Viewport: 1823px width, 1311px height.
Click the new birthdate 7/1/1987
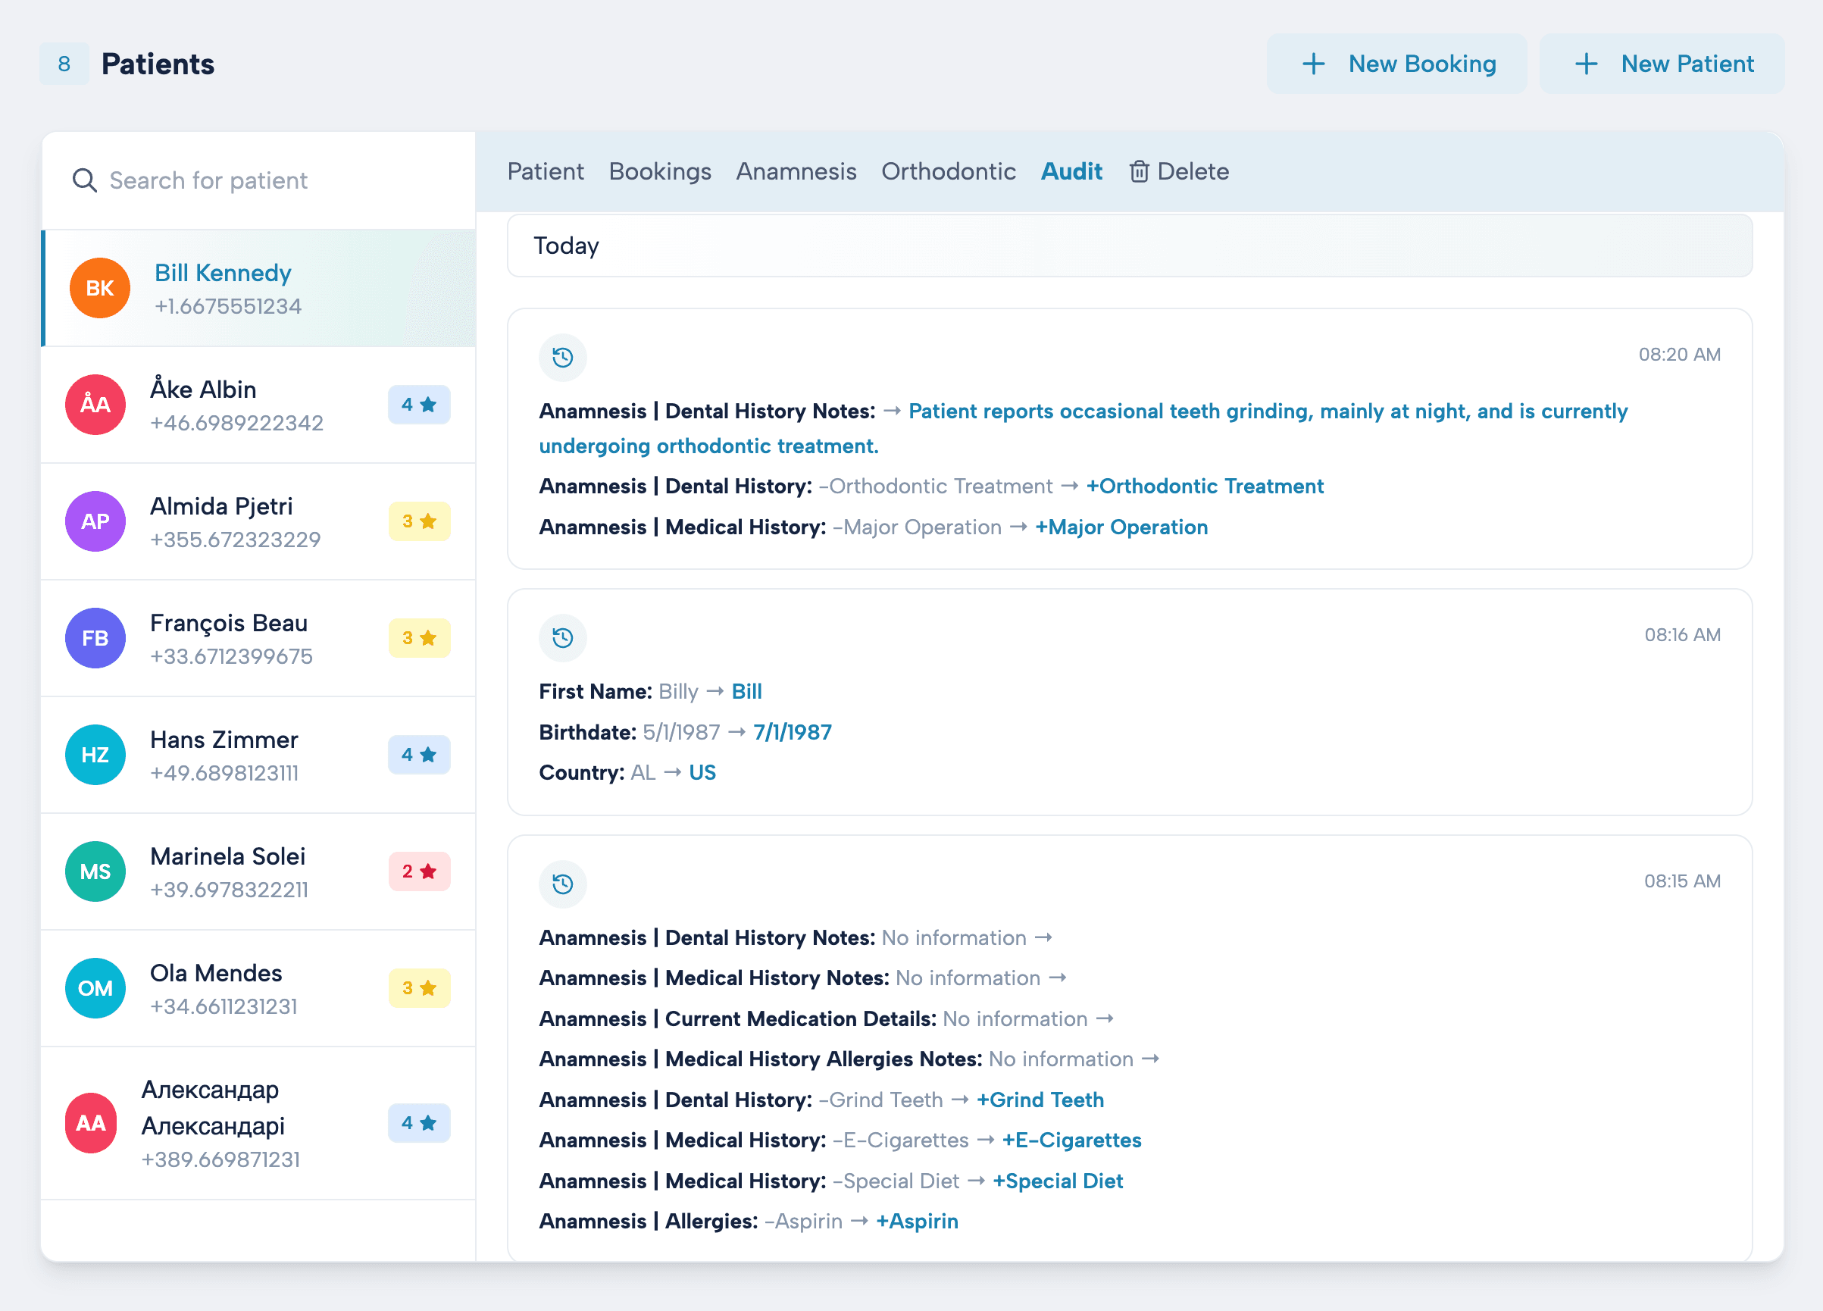pos(793,732)
